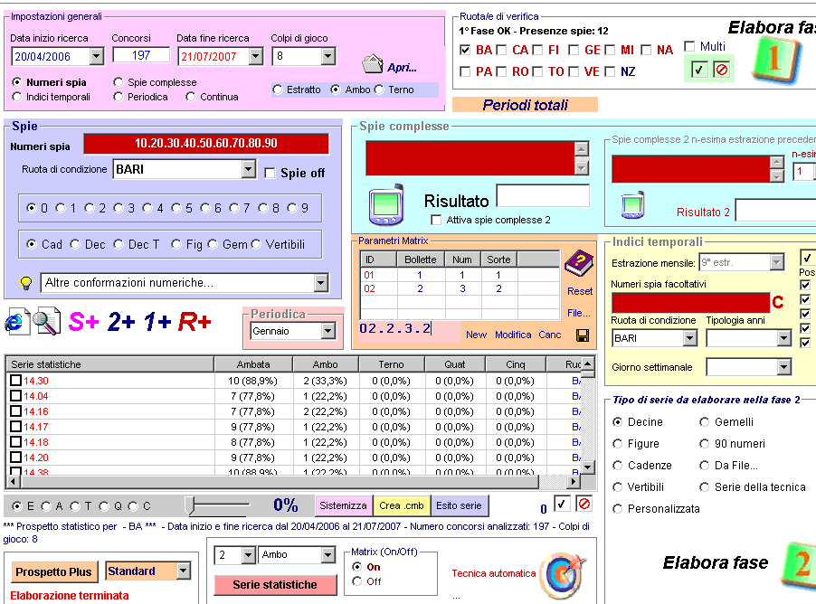Click the Sistemizza button
The height and width of the screenshot is (604, 816).
[343, 505]
